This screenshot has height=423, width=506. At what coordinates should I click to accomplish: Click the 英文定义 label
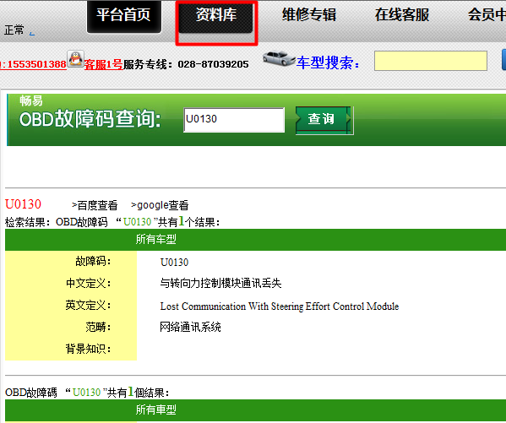88,305
